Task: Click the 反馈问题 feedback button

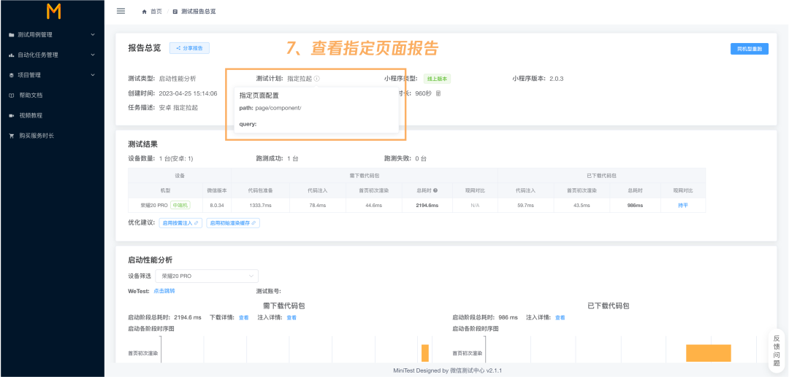Action: click(x=777, y=352)
